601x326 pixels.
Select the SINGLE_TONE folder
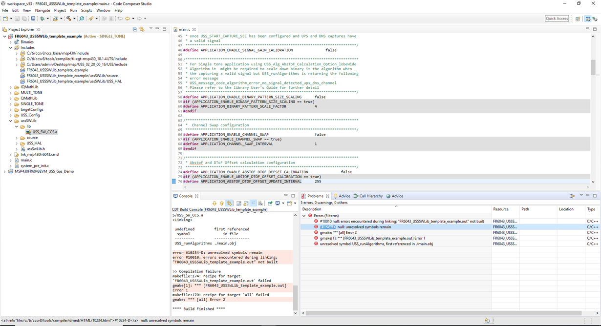[29, 104]
